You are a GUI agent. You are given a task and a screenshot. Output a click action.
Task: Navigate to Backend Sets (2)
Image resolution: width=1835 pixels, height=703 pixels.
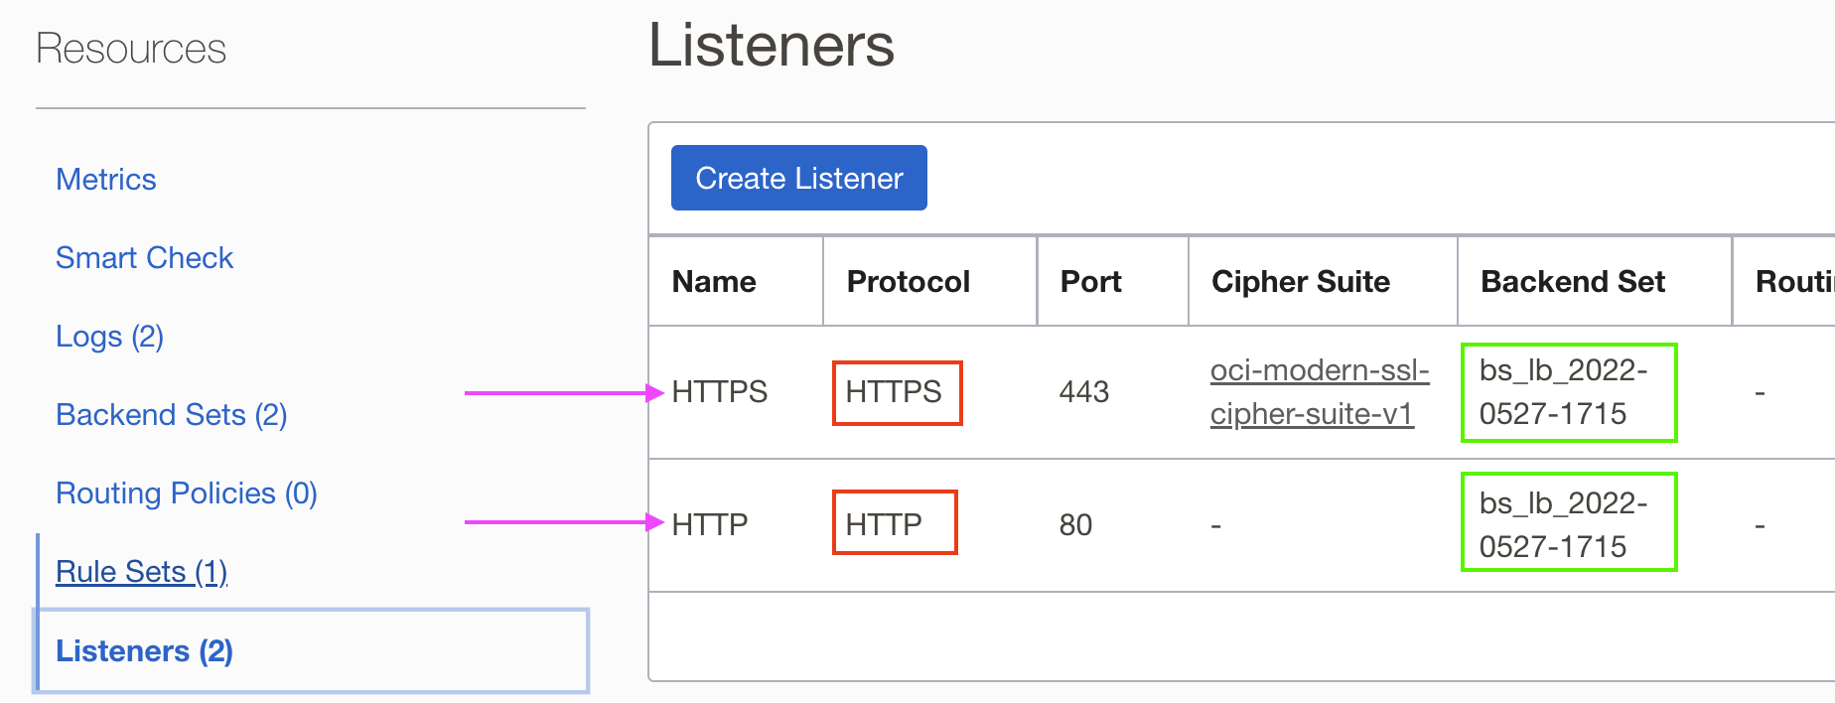pos(171,415)
